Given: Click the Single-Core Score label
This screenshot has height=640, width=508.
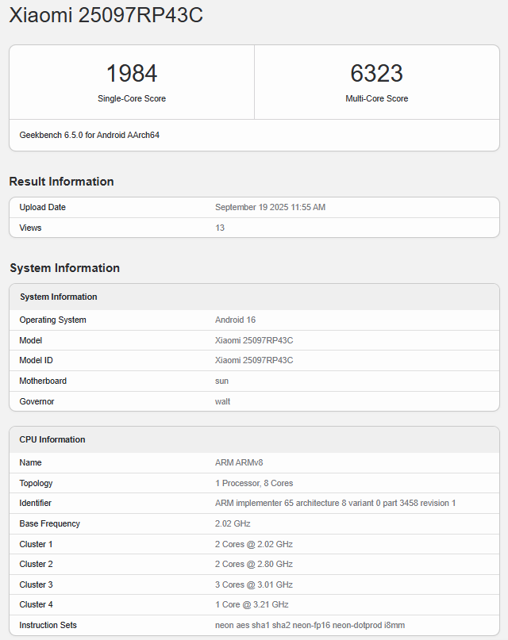Looking at the screenshot, I should tap(132, 98).
